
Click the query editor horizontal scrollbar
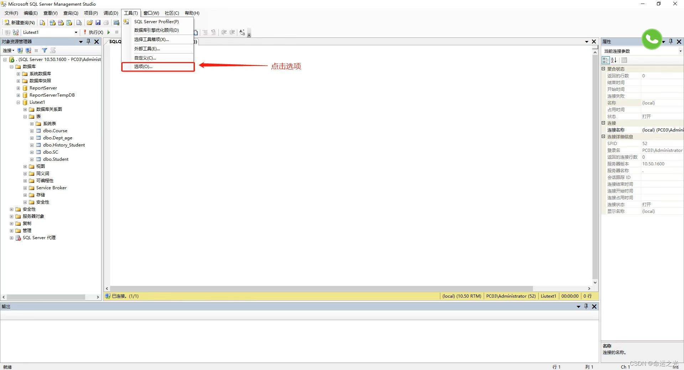pos(321,288)
